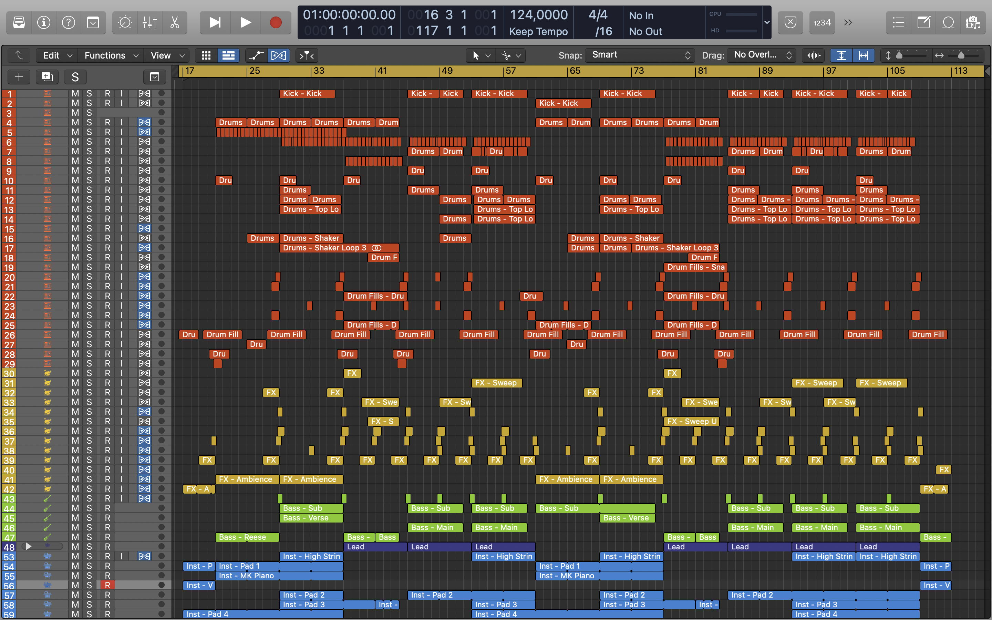Open LCD display mode arrow
The height and width of the screenshot is (620, 992).
(x=766, y=22)
